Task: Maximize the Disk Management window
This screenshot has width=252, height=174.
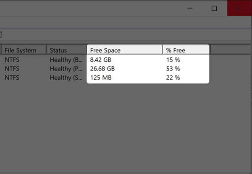Action: click(x=214, y=8)
